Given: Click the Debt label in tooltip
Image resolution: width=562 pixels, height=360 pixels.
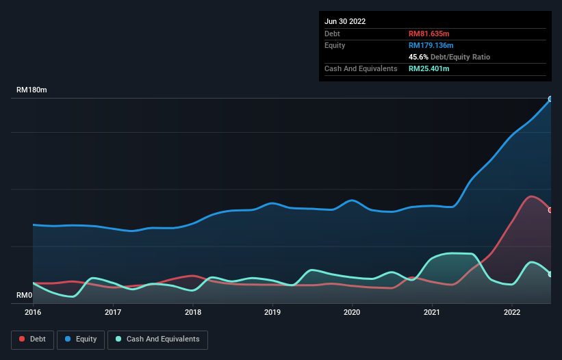Looking at the screenshot, I should click(332, 34).
